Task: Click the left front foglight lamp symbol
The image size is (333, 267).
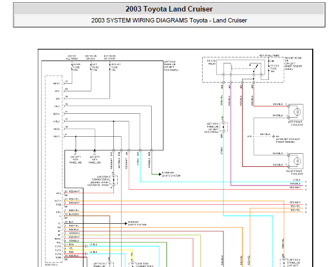Action: click(x=297, y=112)
